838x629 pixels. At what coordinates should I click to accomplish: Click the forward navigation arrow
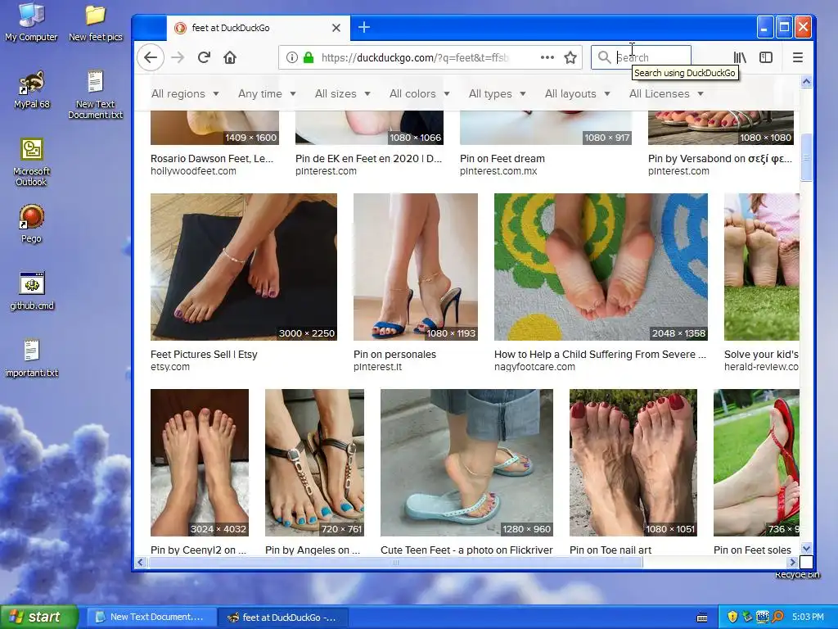point(178,57)
